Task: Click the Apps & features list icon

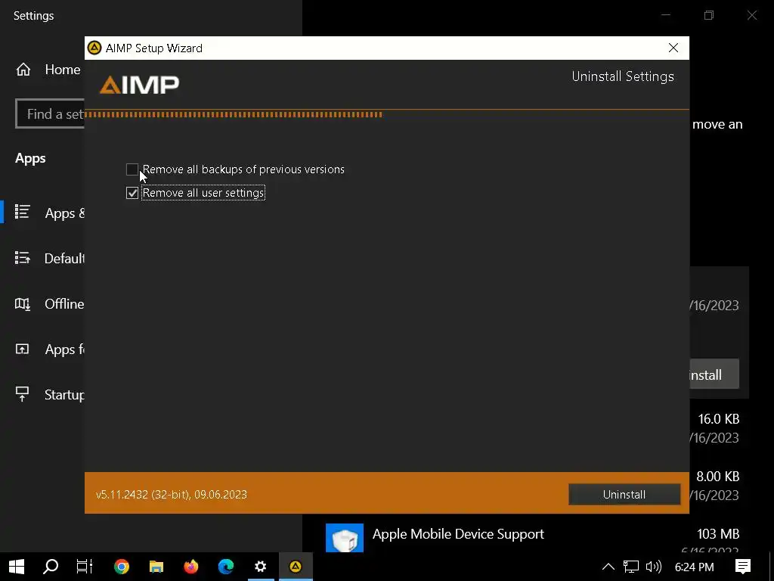Action: click(x=22, y=212)
